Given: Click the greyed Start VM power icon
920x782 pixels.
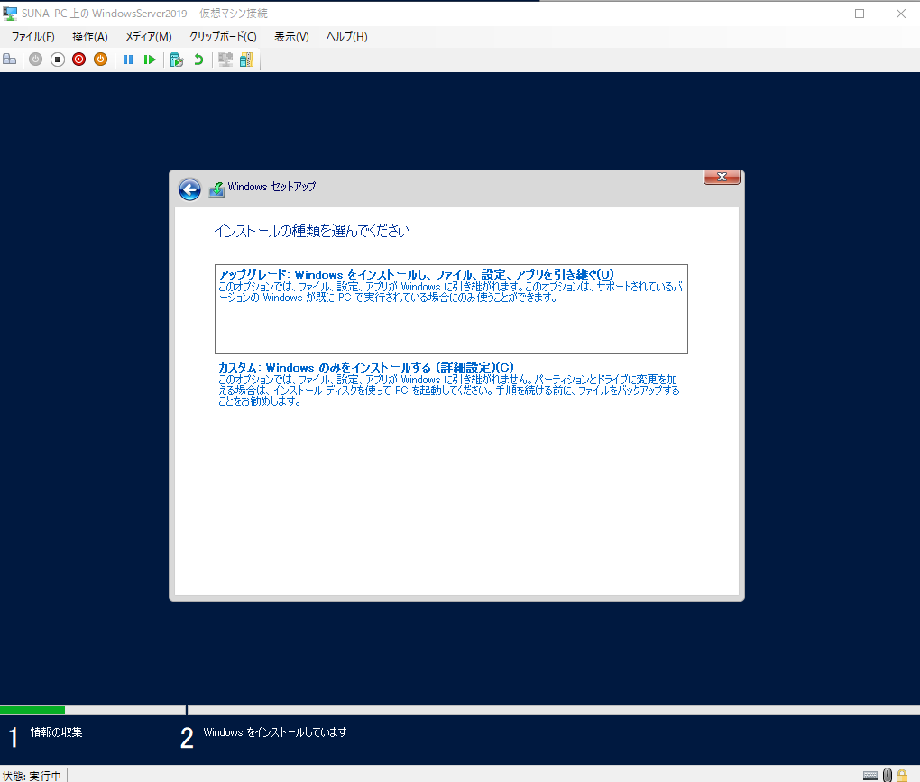Looking at the screenshot, I should pyautogui.click(x=36, y=60).
